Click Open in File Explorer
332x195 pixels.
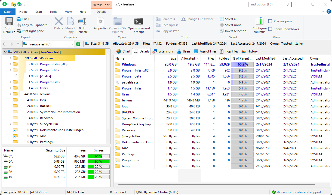(118, 25)
